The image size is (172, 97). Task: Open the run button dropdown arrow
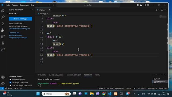click(x=159, y=10)
